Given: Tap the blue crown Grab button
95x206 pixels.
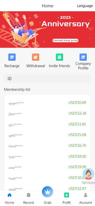Looking at the screenshot, I should [47, 192].
